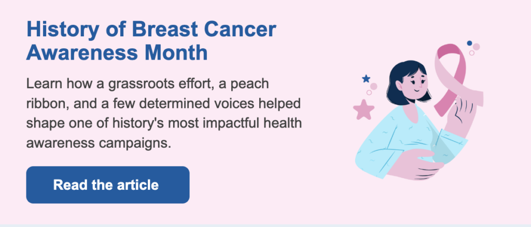Click the Awareness Month heading line
531x227 pixels.
(117, 52)
